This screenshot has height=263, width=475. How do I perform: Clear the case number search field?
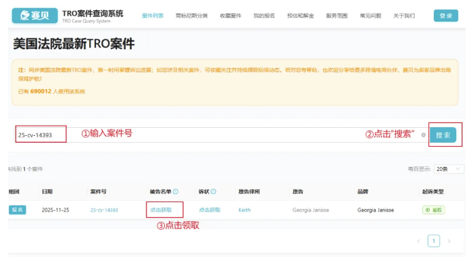point(423,135)
